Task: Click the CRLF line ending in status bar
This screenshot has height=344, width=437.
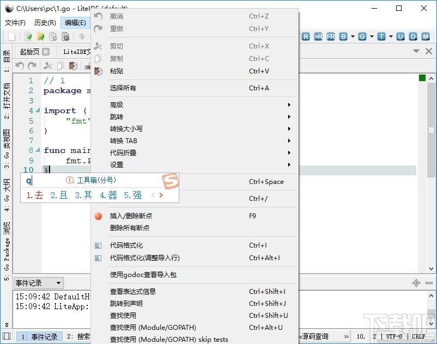Action: click(x=418, y=336)
